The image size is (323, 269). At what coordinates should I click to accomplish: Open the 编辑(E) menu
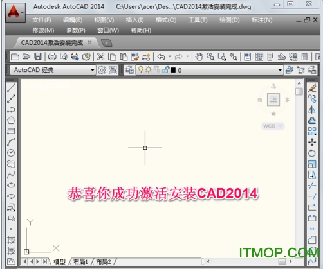(x=73, y=20)
